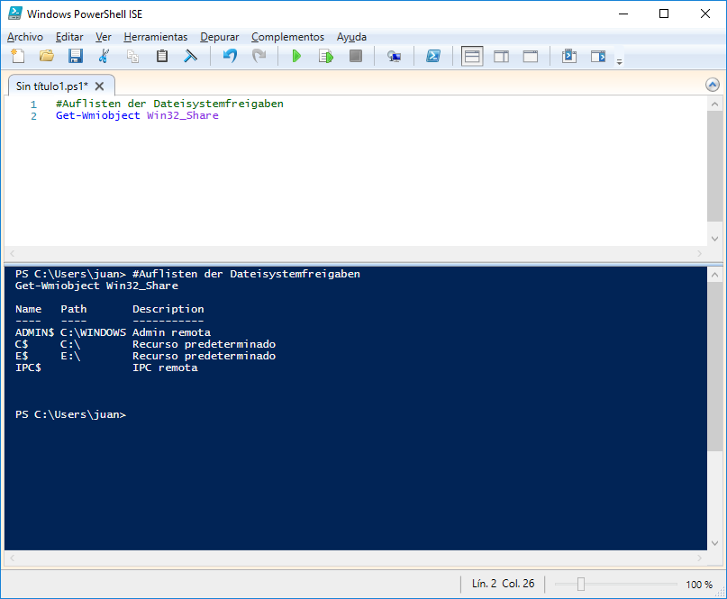Click the console pane vertical scrollbar
This screenshot has width=727, height=599.
pyautogui.click(x=714, y=367)
